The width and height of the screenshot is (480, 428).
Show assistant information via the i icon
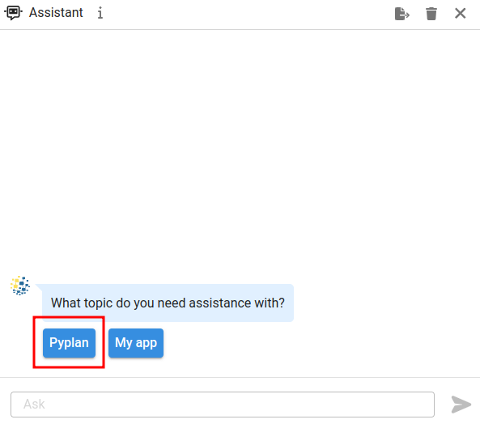click(x=100, y=14)
